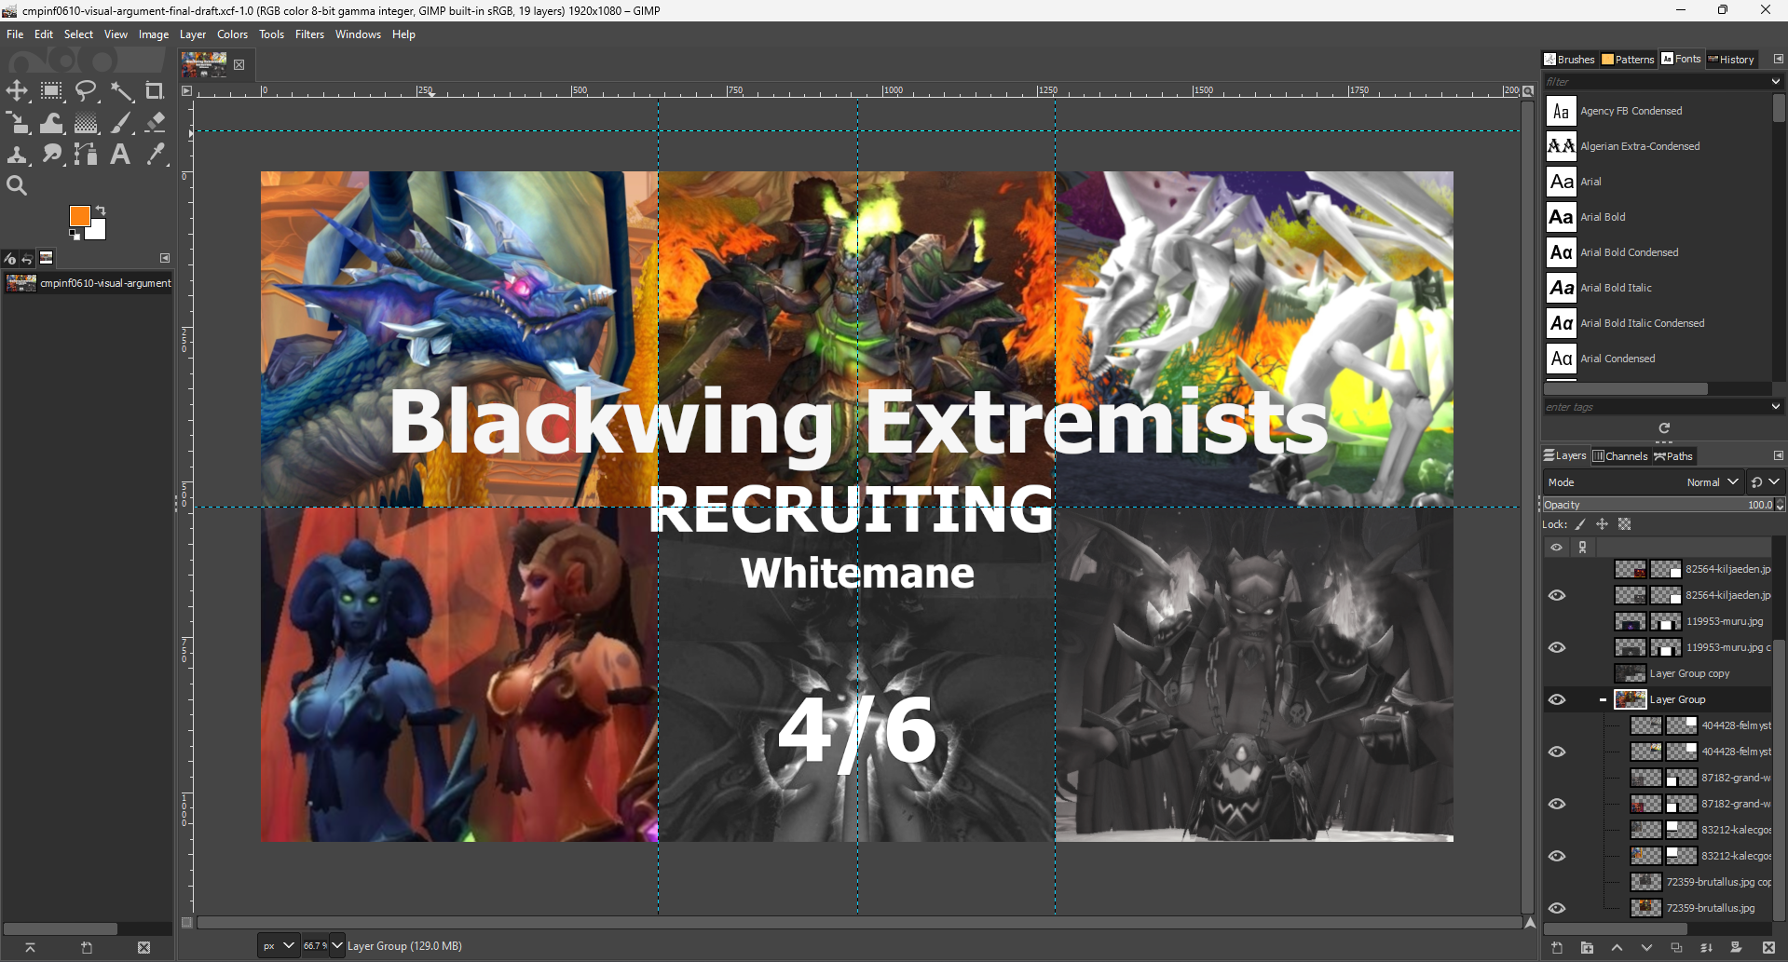Open the enter tags dropdown arrow
Screen dimensions: 1788x962
[1776, 407]
